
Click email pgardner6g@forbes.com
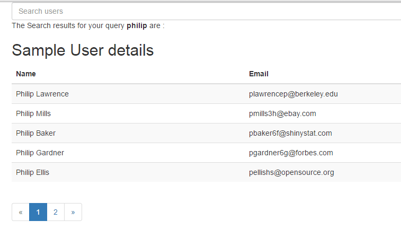coord(291,153)
